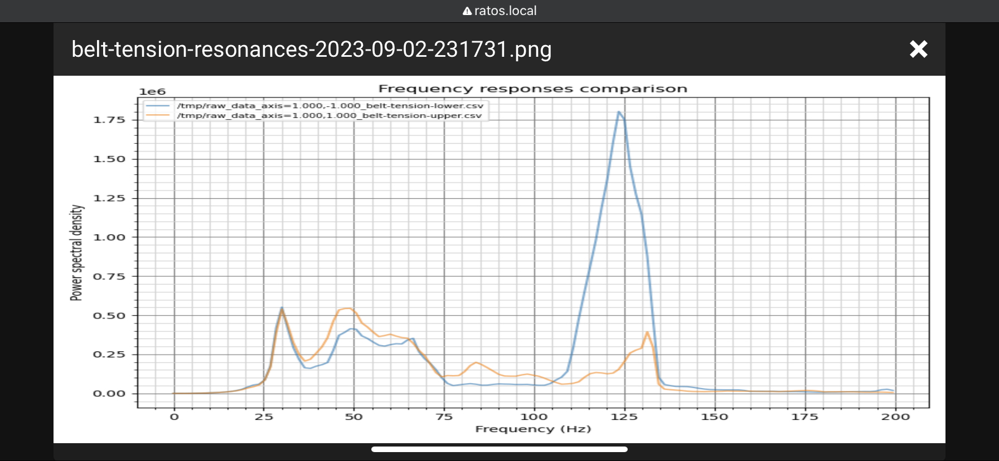Viewport: 999px width, 461px height.
Task: Click the orange legend line swatch
Action: [x=158, y=116]
